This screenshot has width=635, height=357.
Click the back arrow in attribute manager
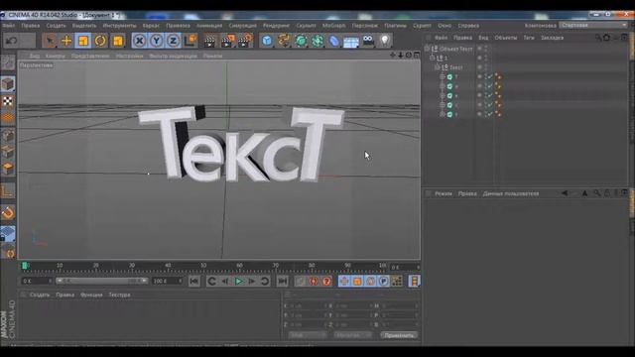565,193
